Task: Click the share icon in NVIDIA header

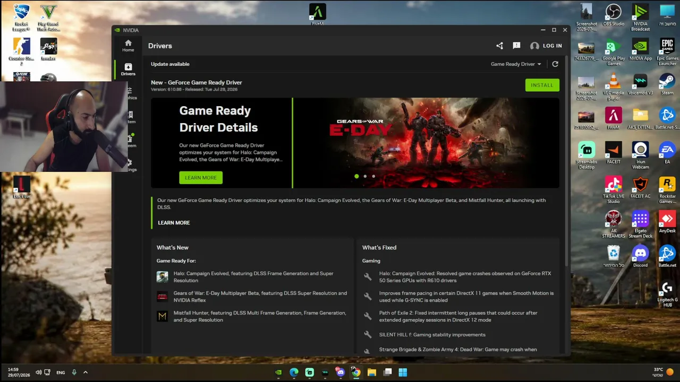Action: tap(499, 46)
